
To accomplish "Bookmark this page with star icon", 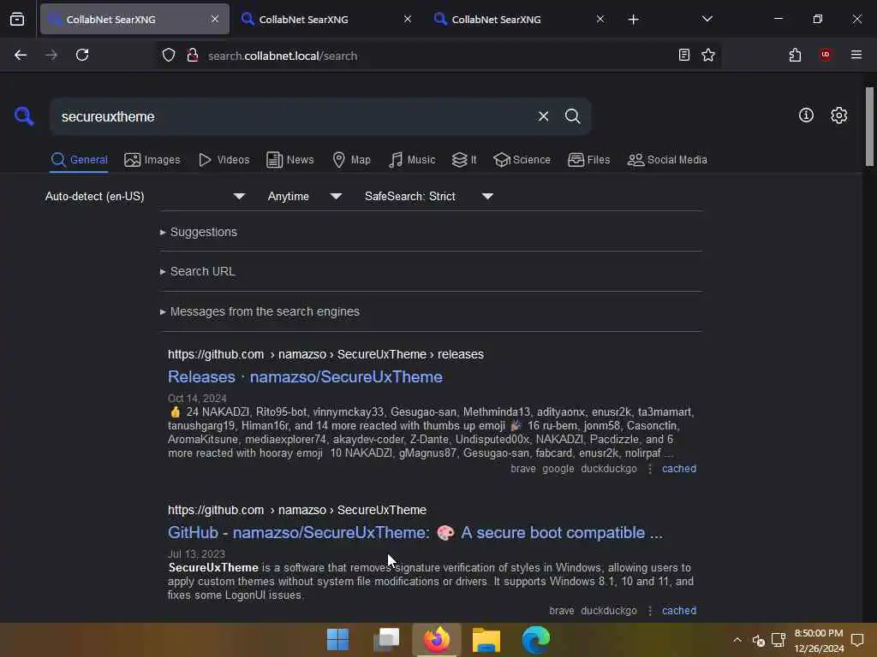I will [708, 55].
